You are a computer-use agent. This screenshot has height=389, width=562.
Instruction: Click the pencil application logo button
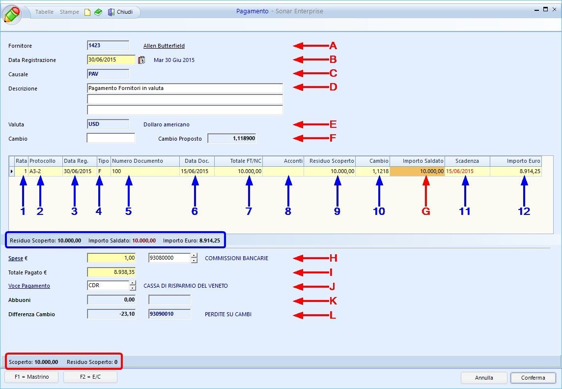pos(12,13)
